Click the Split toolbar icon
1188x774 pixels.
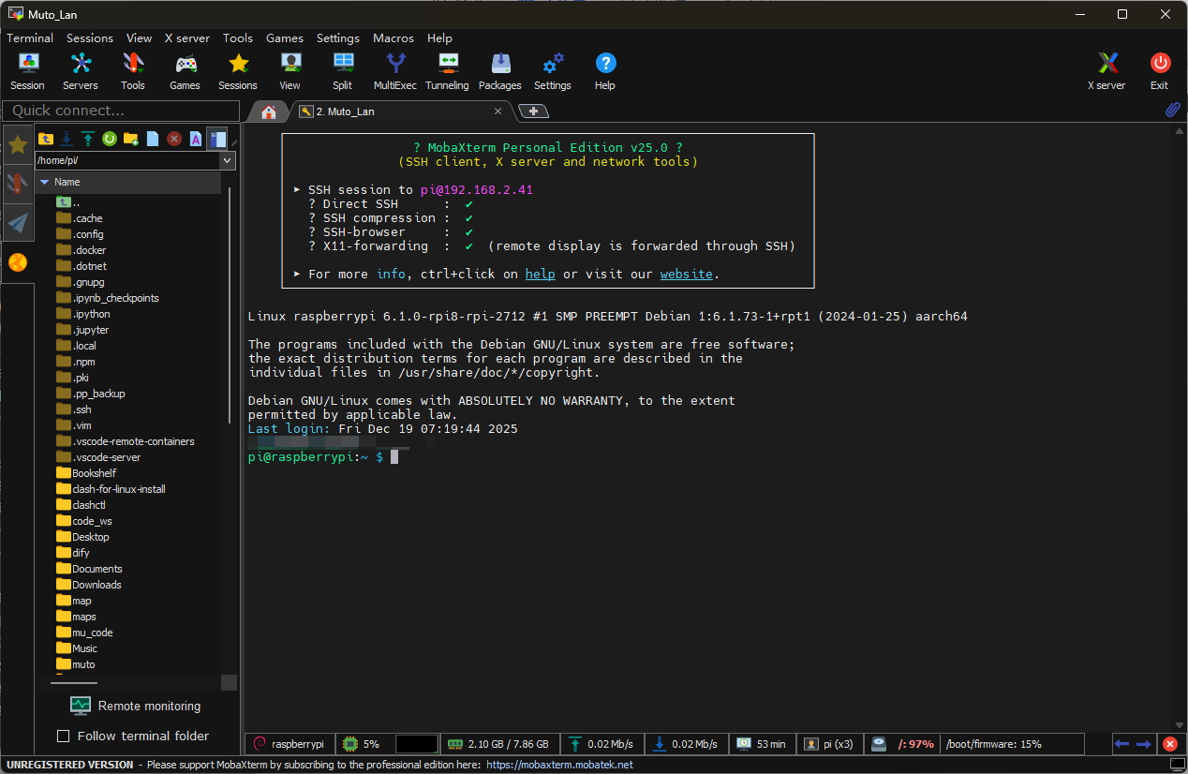pyautogui.click(x=343, y=71)
